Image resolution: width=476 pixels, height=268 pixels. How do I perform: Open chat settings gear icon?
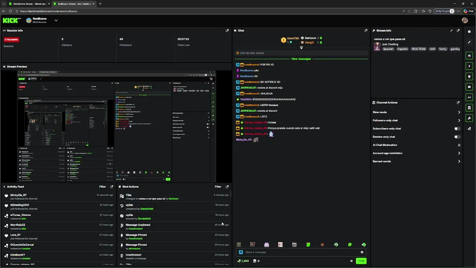351,261
